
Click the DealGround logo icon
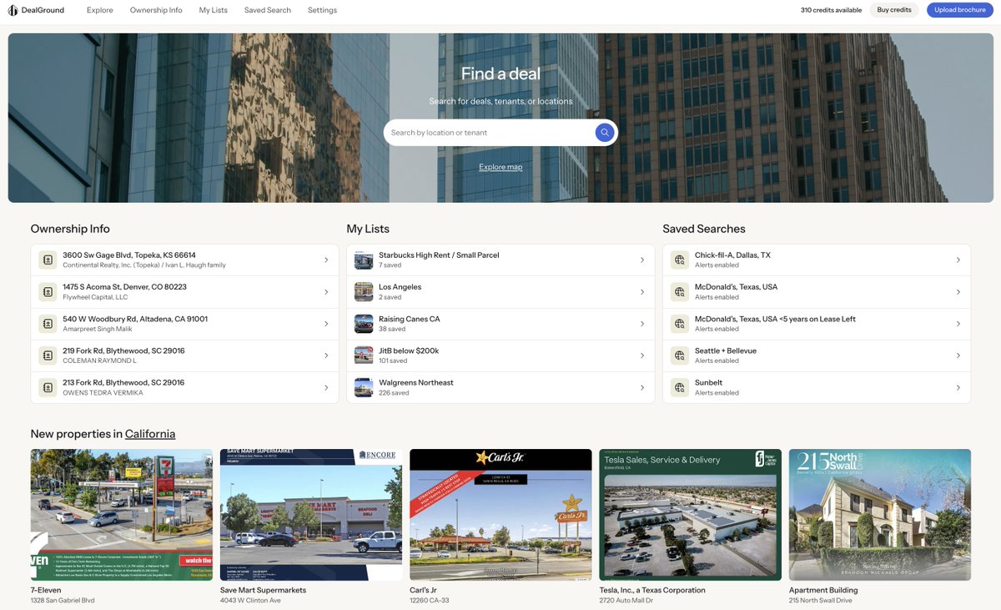(x=13, y=10)
